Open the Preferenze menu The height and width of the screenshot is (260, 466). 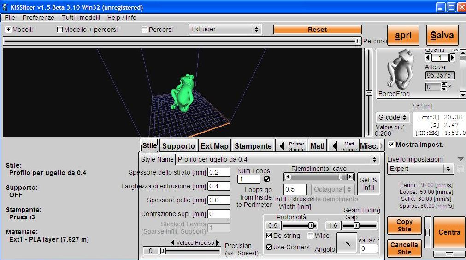(x=38, y=18)
